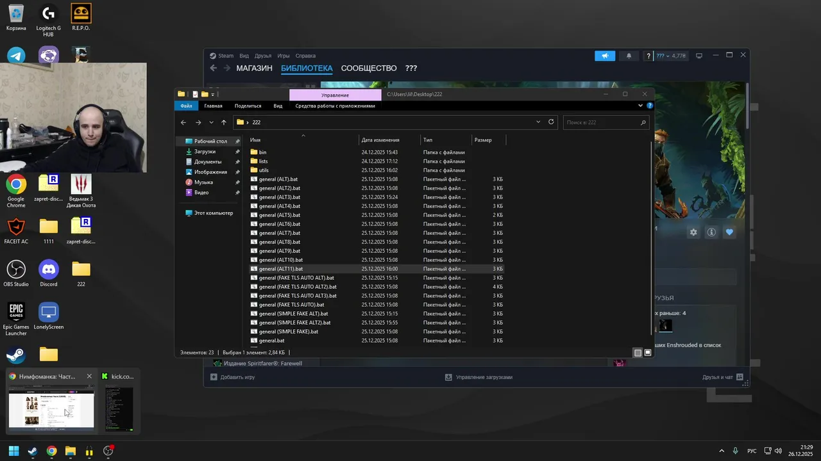Viewport: 821px width, 461px height.
Task: Switch Explorer to details view icon
Action: click(638, 353)
